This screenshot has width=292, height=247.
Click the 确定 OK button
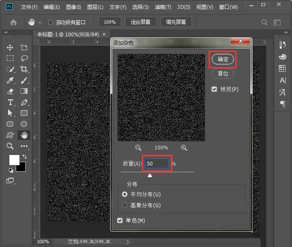[223, 60]
